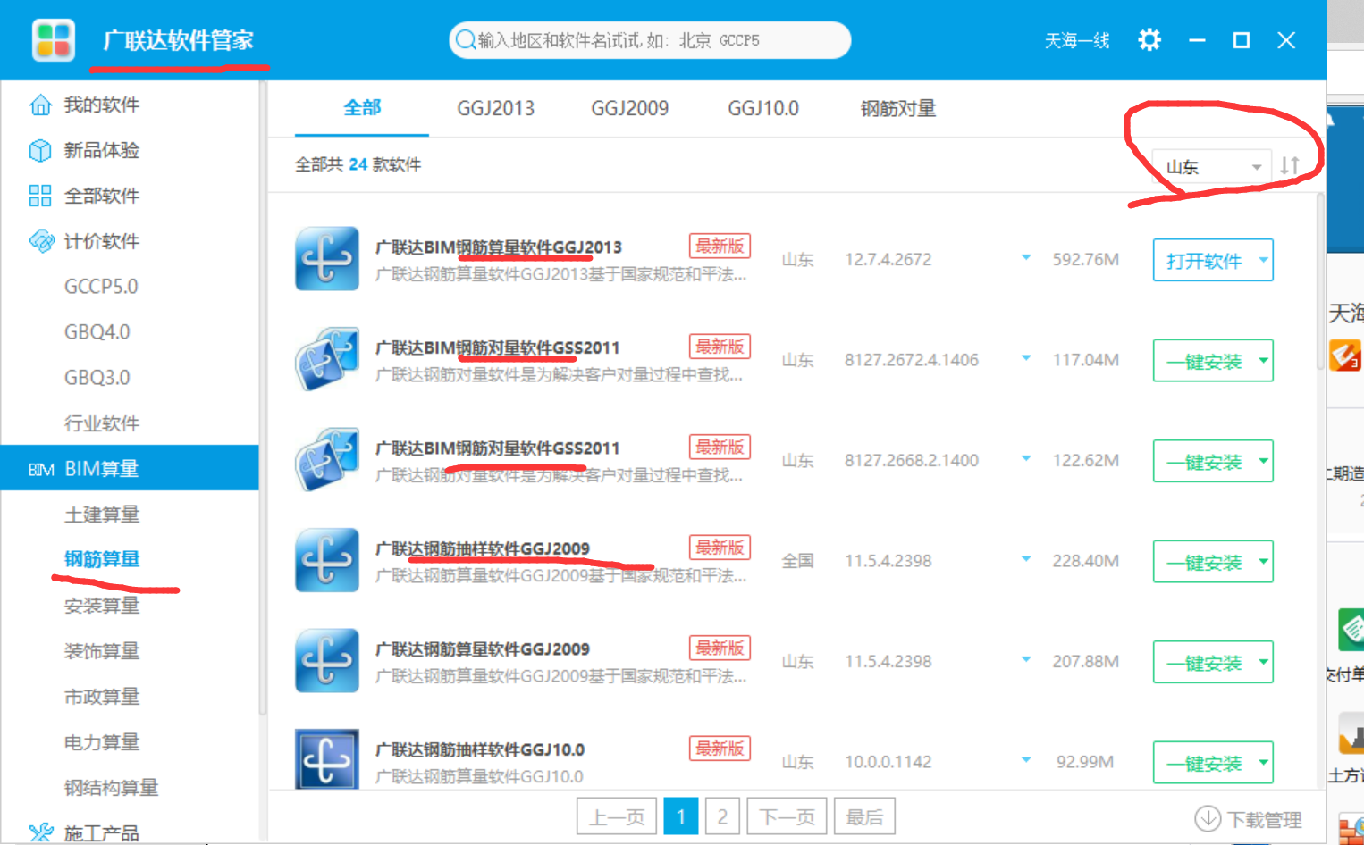Click the 下一页 pagination button
The width and height of the screenshot is (1364, 845).
787,816
